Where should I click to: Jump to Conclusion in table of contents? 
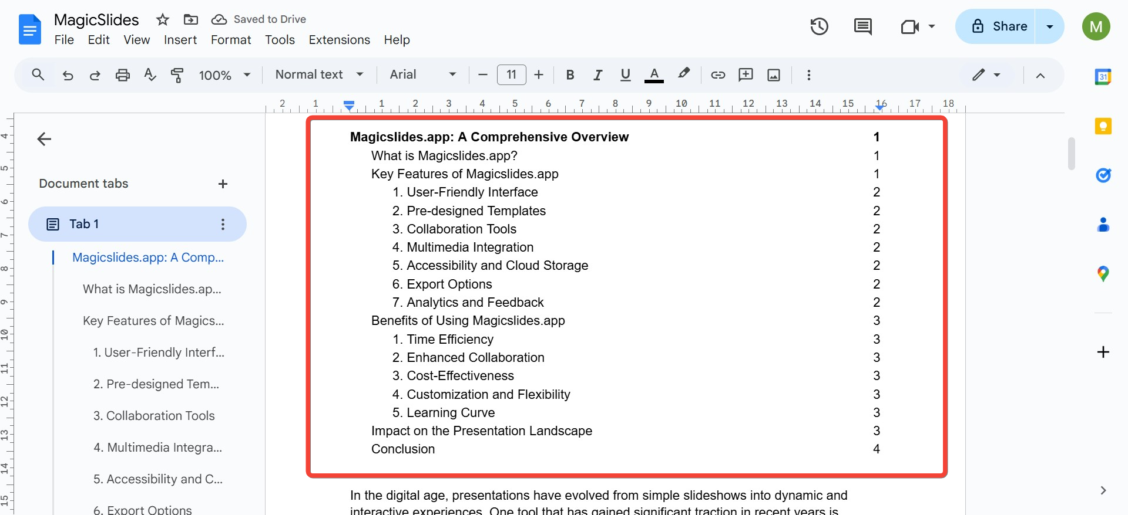click(403, 449)
